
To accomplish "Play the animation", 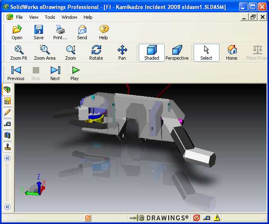I will (x=75, y=73).
